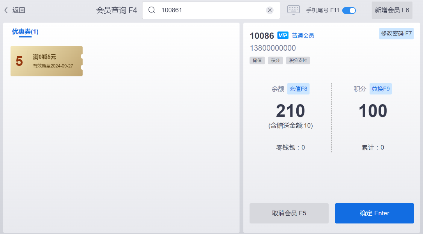Click the VIP badge icon
Image resolution: width=423 pixels, height=234 pixels.
point(283,35)
